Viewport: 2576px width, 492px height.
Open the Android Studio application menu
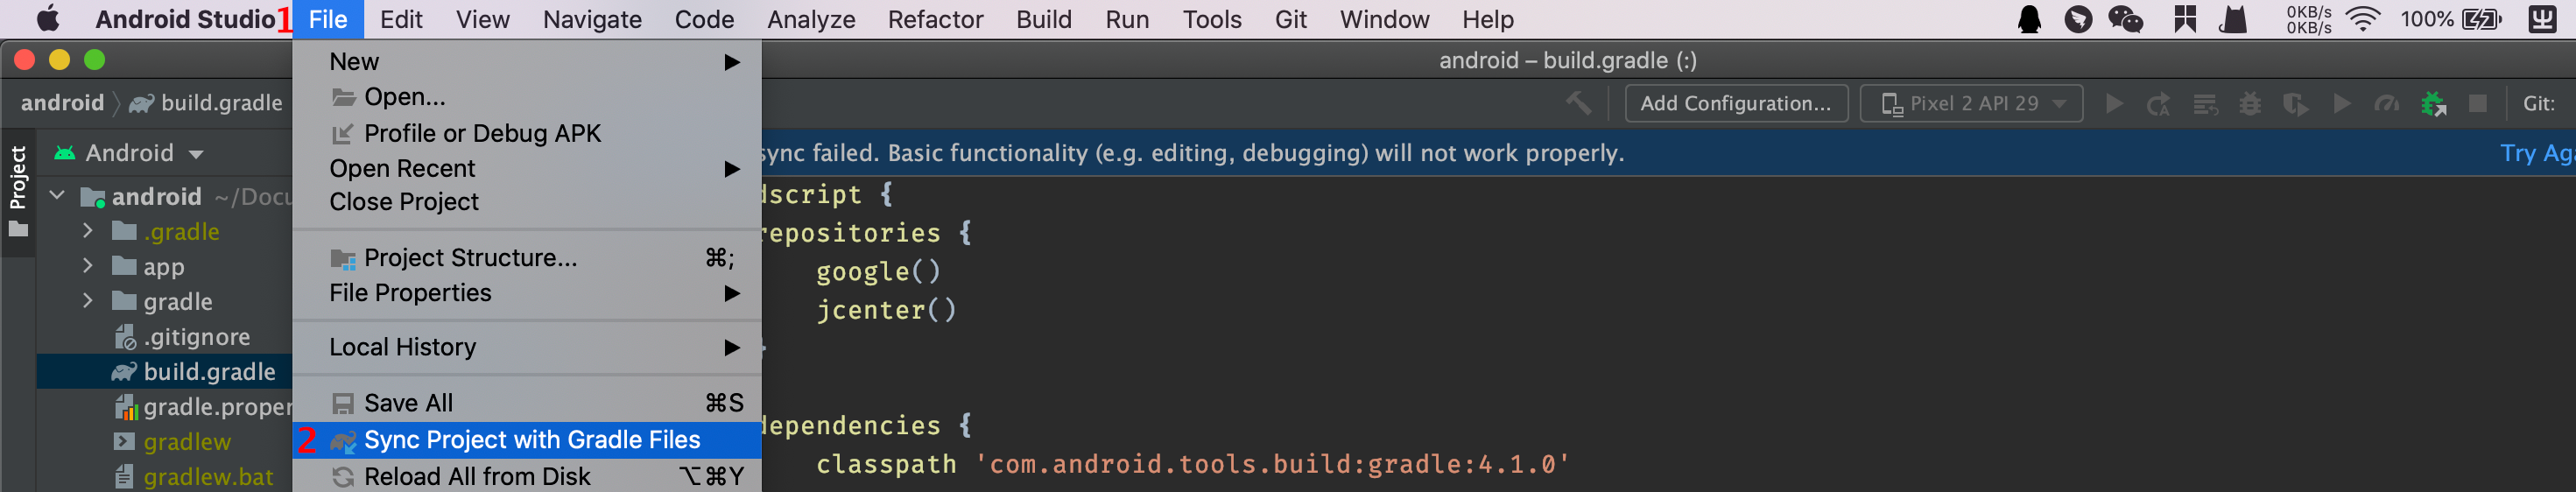pyautogui.click(x=185, y=19)
